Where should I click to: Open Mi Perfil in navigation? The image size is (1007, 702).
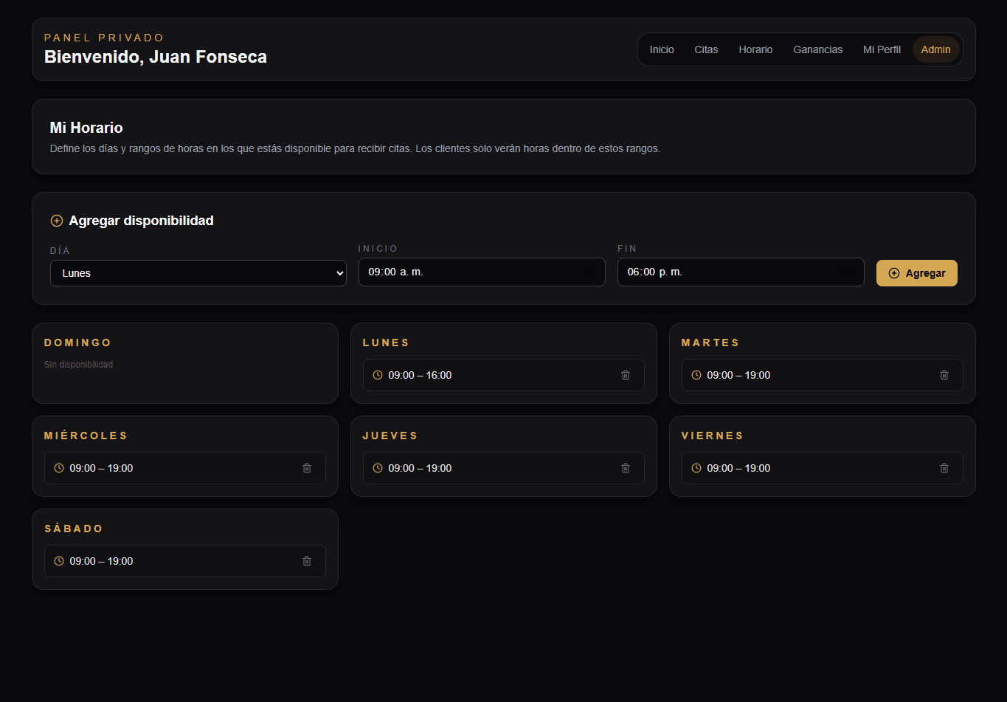[x=882, y=49]
